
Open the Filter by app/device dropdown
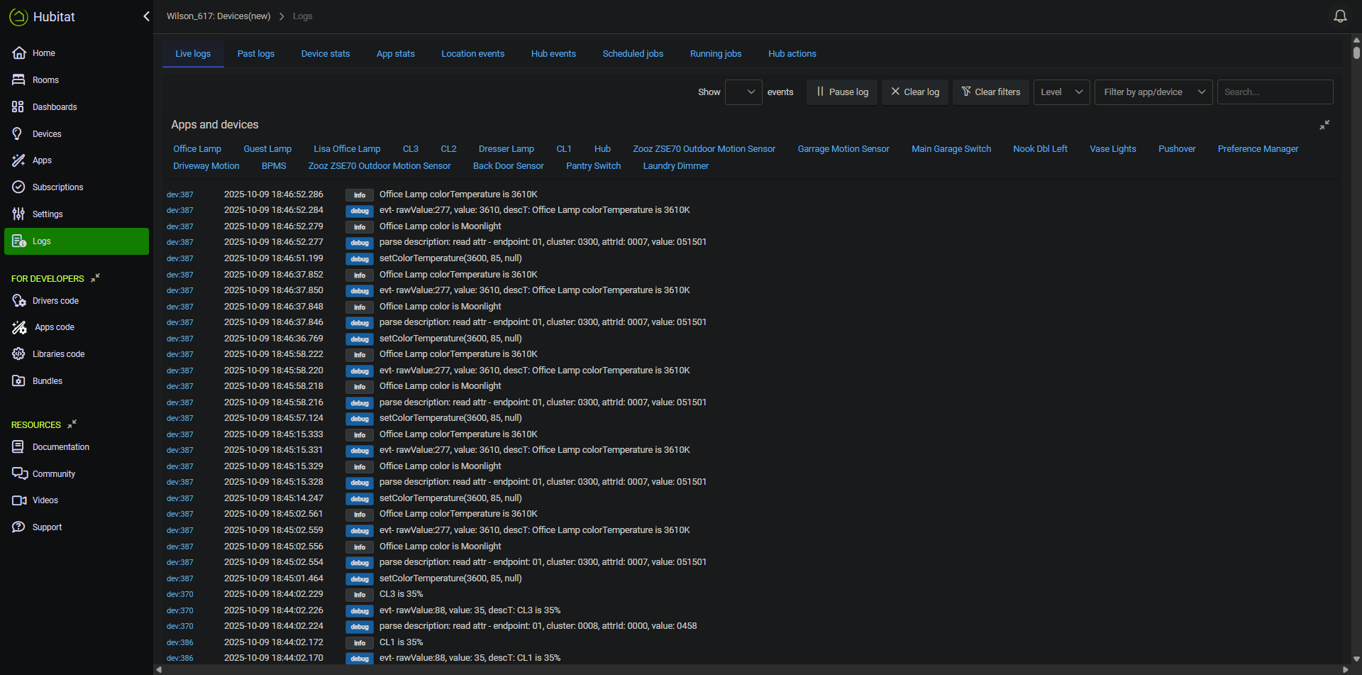coord(1153,92)
